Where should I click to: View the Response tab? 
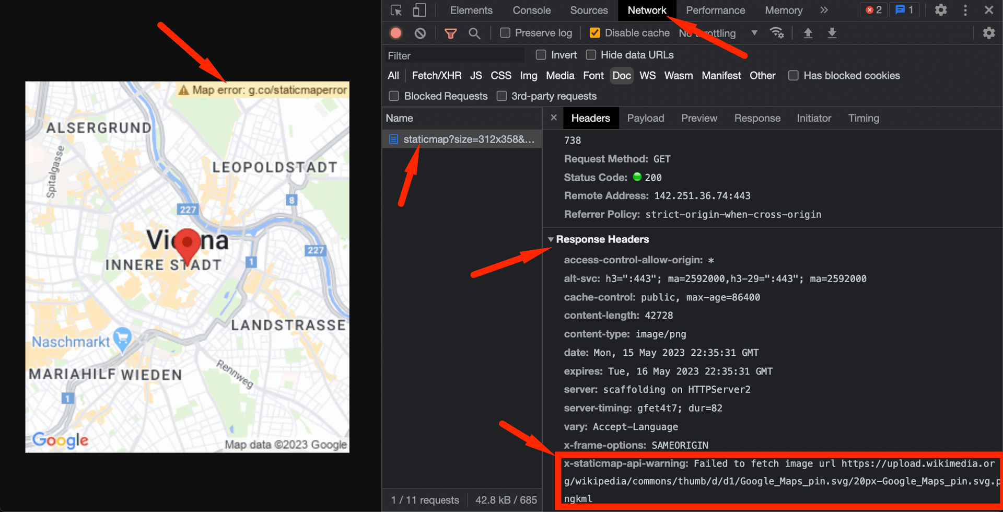point(757,118)
